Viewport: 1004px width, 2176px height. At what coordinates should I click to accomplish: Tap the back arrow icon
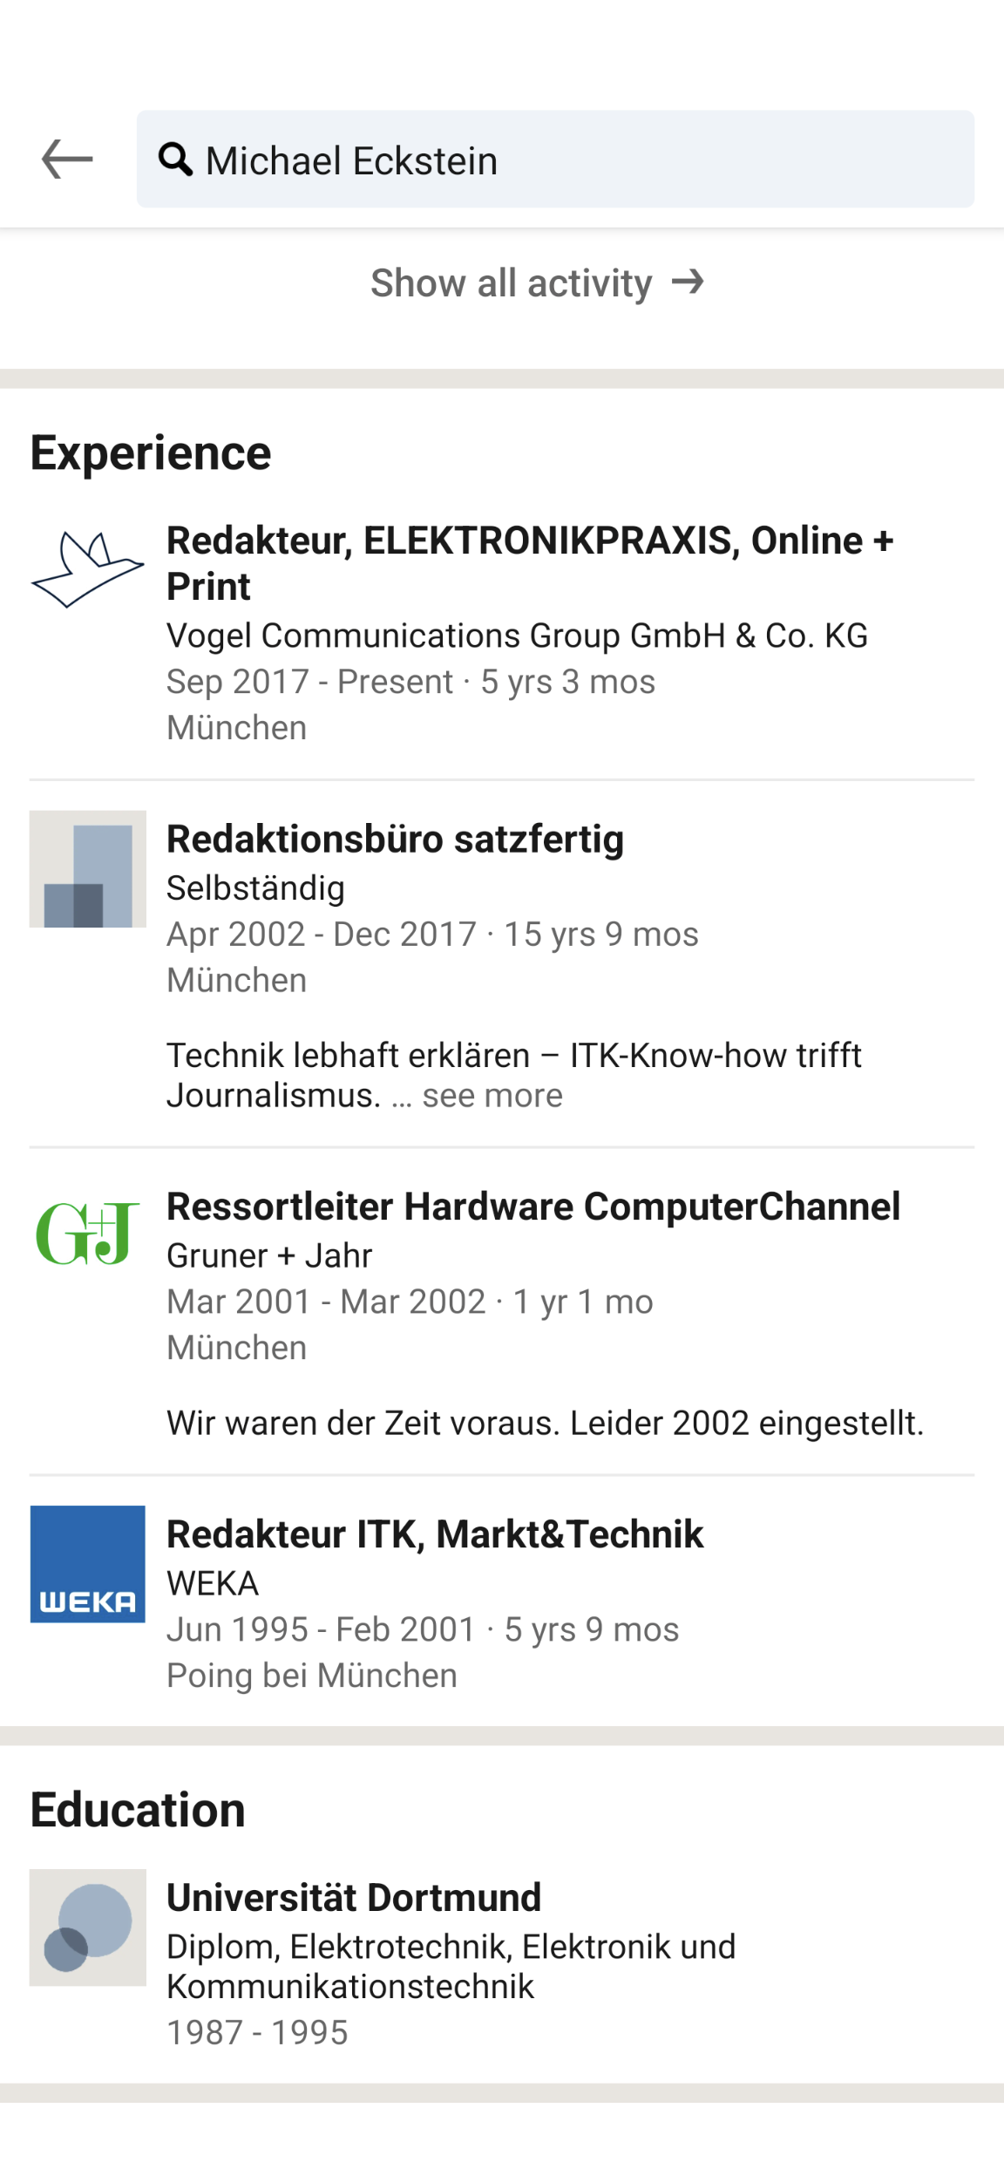pyautogui.click(x=67, y=160)
